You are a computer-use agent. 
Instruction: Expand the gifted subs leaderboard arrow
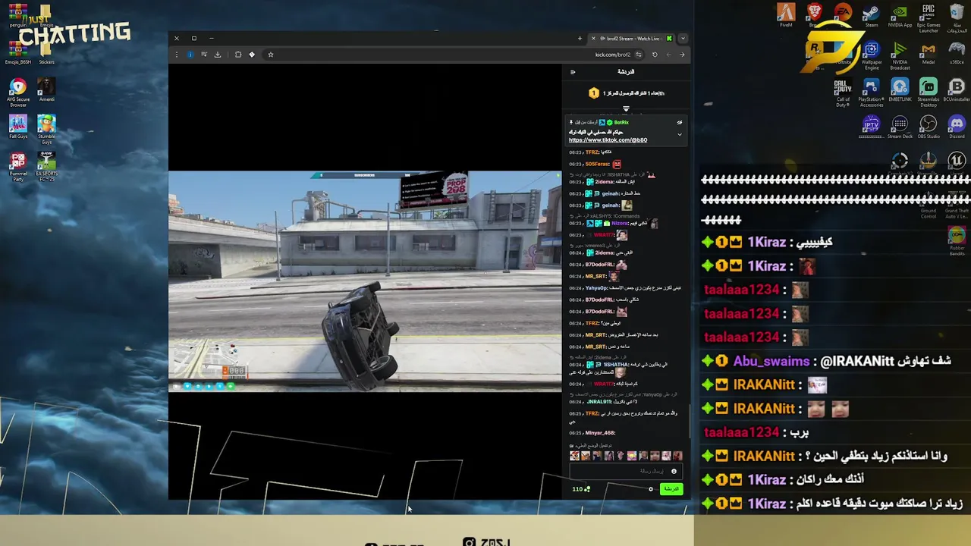[626, 108]
